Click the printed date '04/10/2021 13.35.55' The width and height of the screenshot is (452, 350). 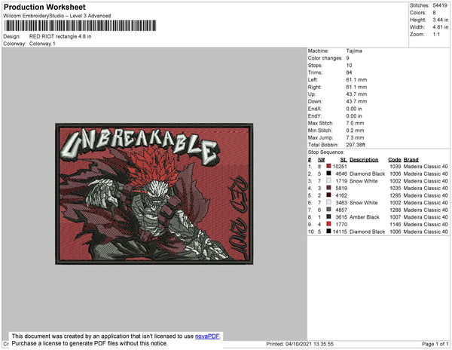pyautogui.click(x=310, y=344)
